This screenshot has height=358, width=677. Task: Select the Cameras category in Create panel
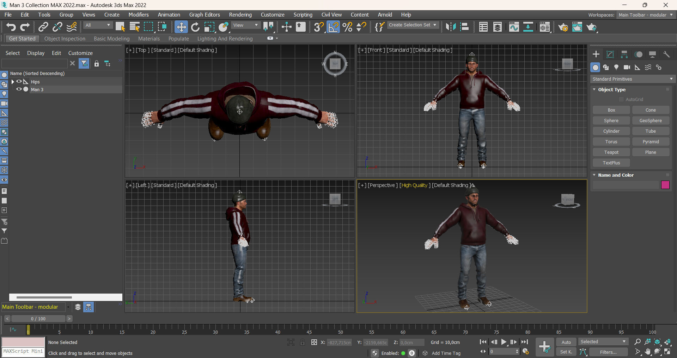coord(627,67)
